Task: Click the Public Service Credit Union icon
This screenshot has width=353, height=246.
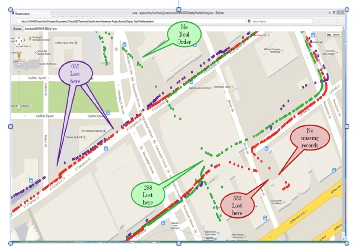Action: pos(218,233)
